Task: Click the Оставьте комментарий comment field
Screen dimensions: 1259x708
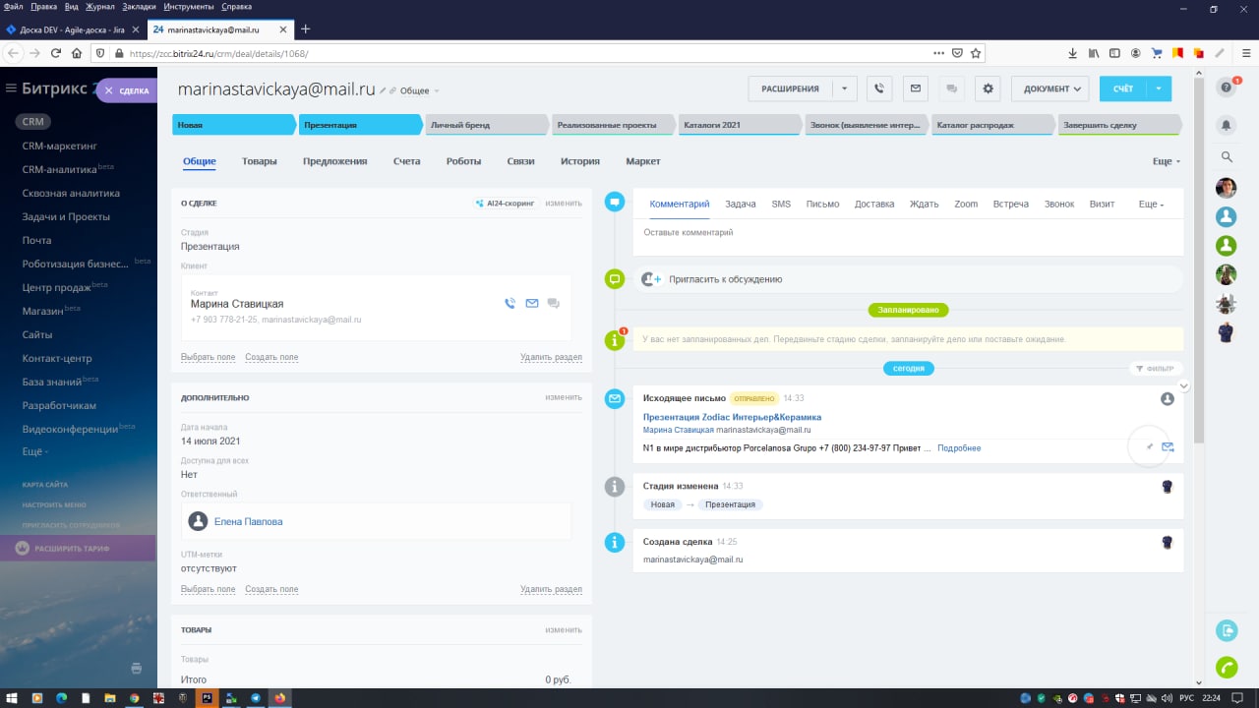Action: pos(908,234)
